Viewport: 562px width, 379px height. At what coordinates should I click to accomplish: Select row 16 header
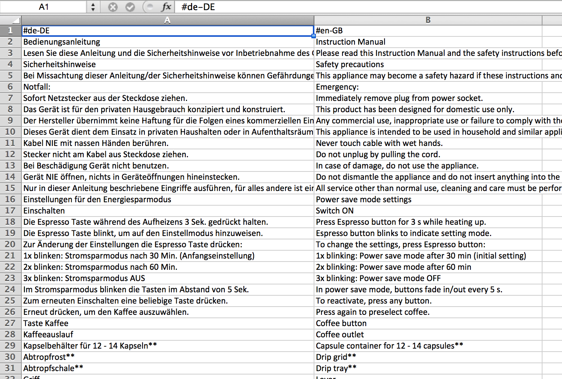10,199
